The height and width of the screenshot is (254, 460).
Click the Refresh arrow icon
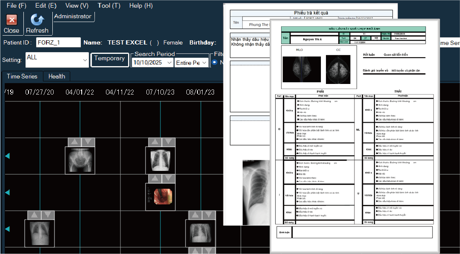click(x=37, y=20)
